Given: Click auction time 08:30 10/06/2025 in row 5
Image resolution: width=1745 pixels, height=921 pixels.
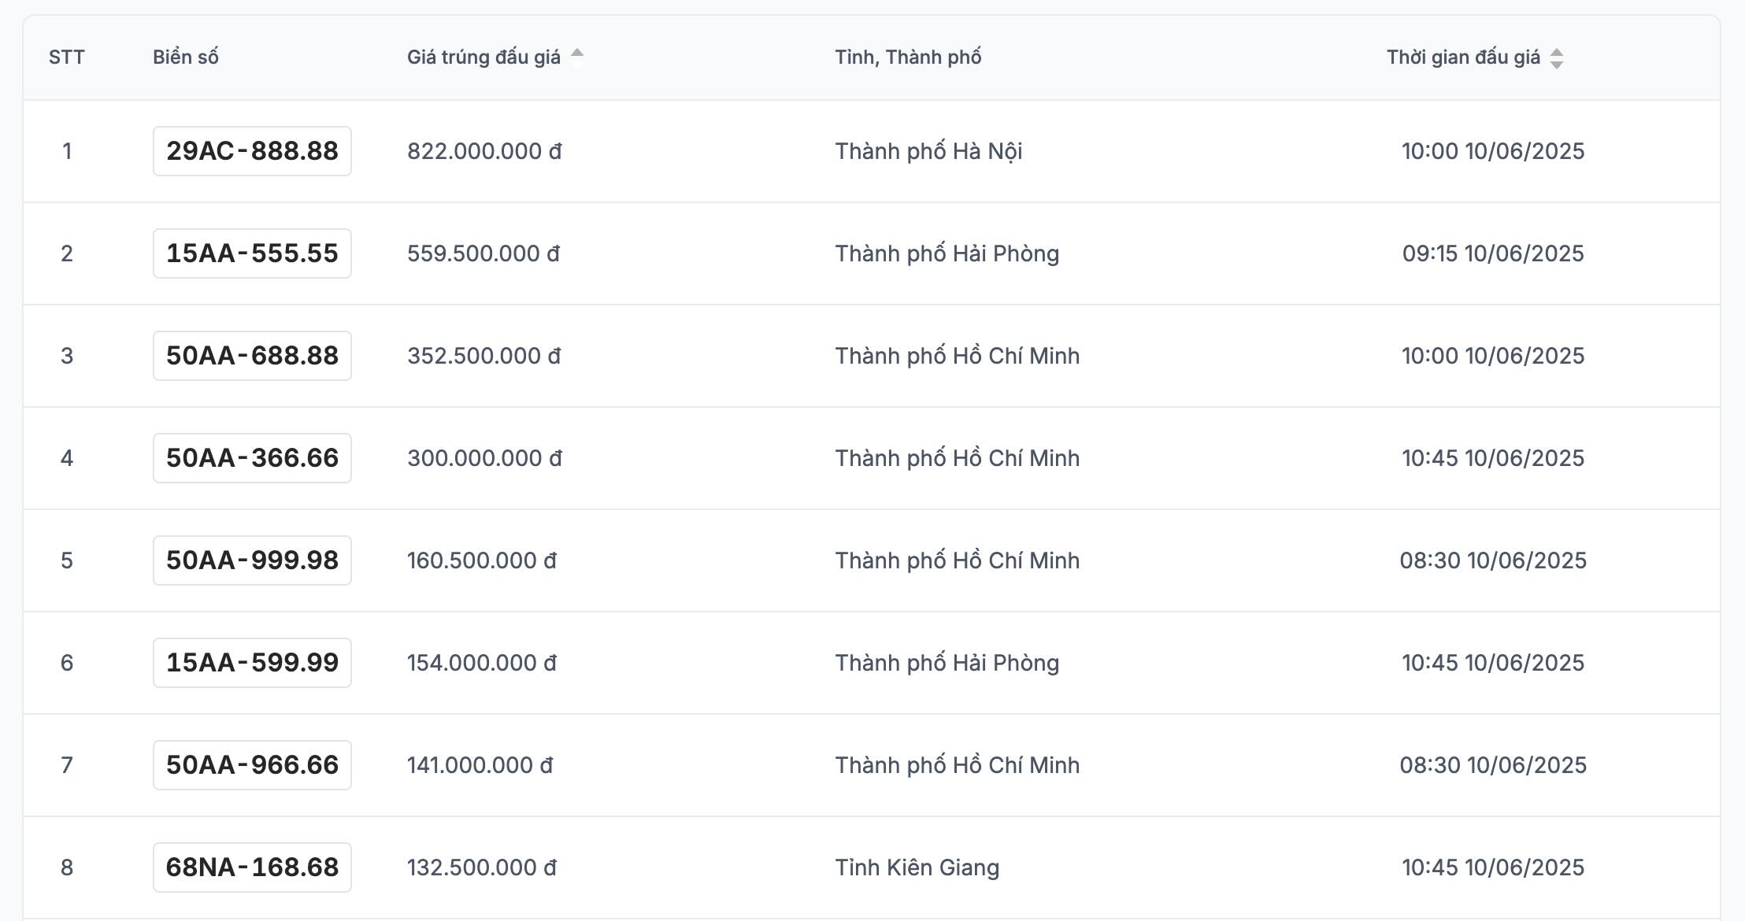Looking at the screenshot, I should [x=1493, y=560].
